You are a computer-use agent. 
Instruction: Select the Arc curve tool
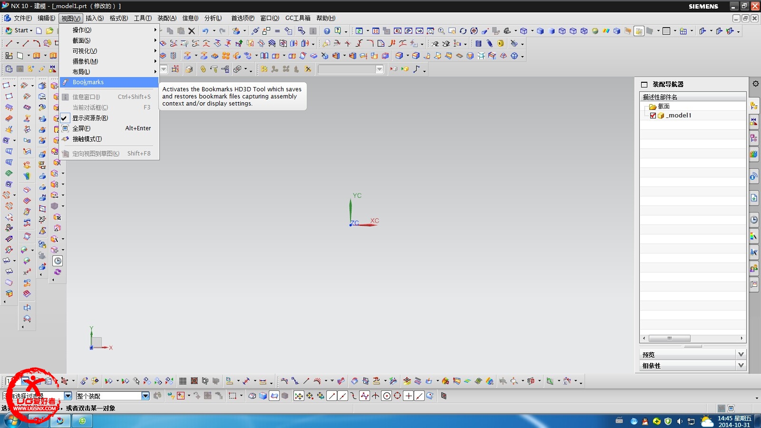click(x=37, y=43)
